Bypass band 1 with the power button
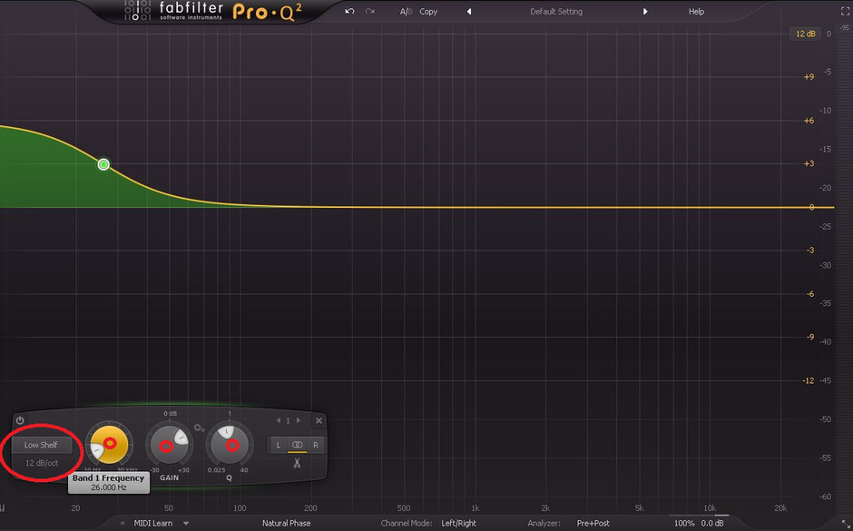853x531 pixels. (20, 420)
